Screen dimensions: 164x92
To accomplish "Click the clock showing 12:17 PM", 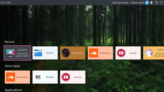I will pos(6,3).
